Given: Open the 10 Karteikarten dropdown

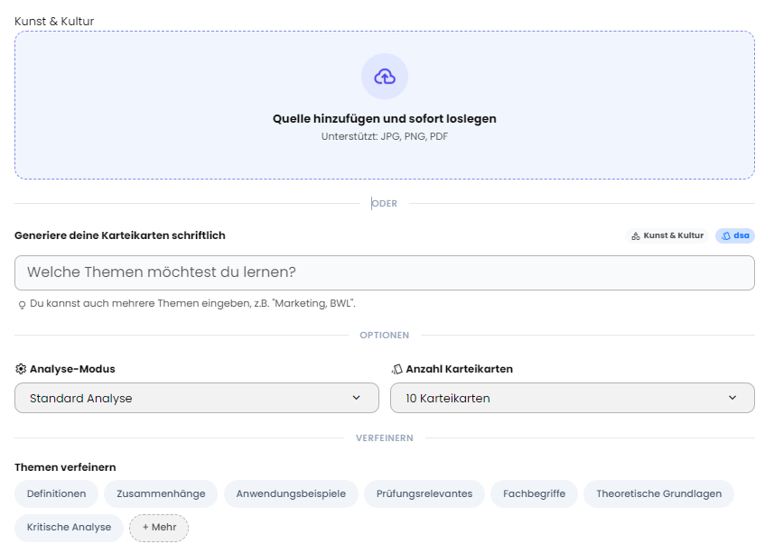Looking at the screenshot, I should click(572, 398).
